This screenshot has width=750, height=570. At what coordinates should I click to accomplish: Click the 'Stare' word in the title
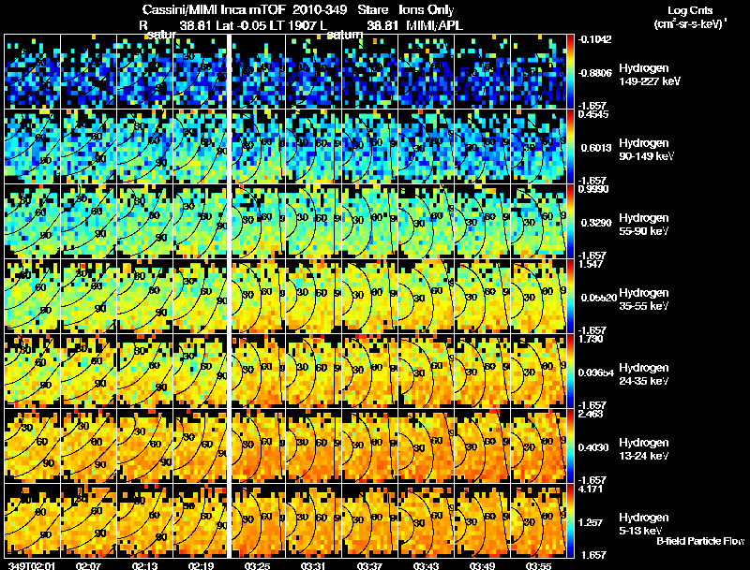click(373, 9)
